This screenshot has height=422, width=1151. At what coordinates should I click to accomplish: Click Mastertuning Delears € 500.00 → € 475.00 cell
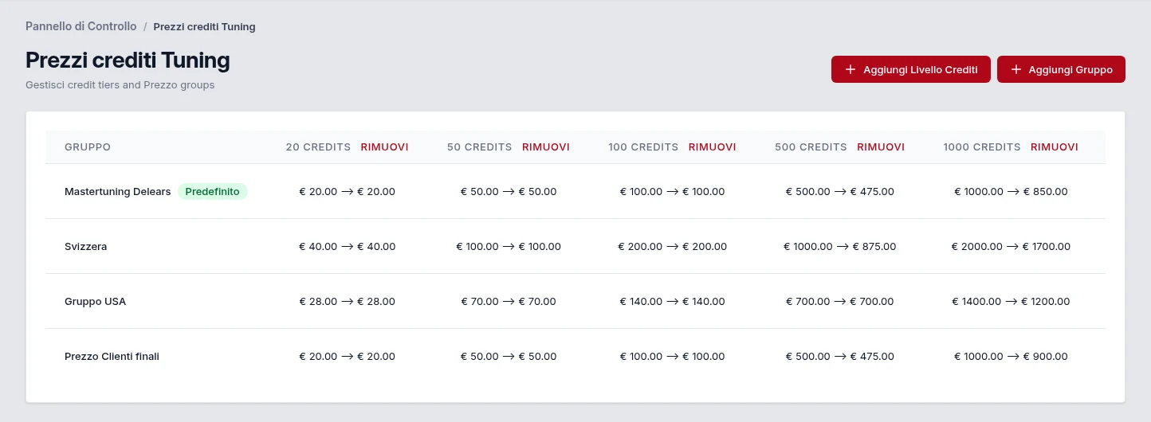click(x=840, y=192)
